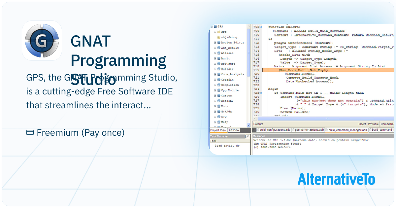The width and height of the screenshot is (396, 208).
Task: Close the Task Manager panel
Action: tap(247, 136)
